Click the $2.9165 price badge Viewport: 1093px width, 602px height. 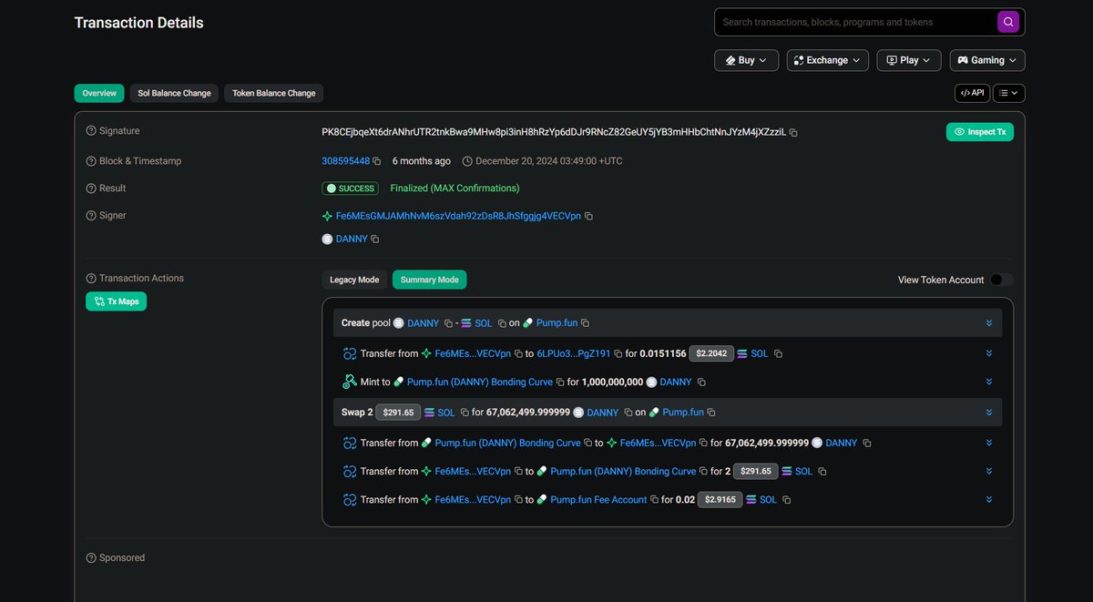[720, 500]
